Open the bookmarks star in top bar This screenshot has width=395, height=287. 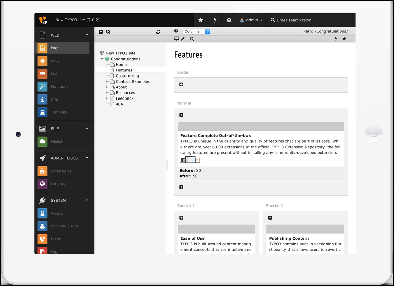point(201,20)
